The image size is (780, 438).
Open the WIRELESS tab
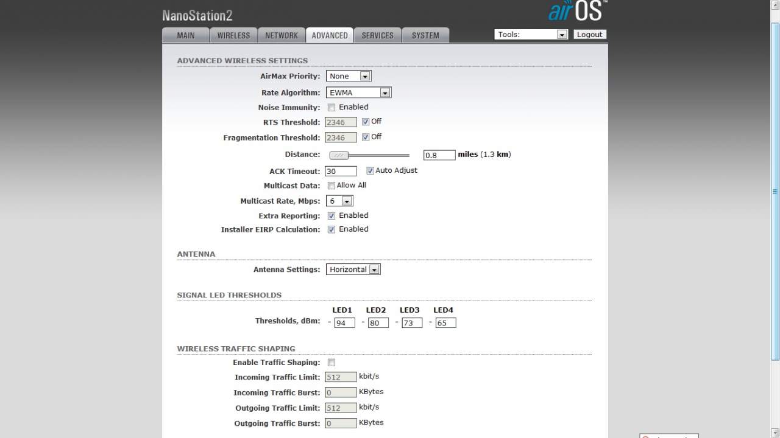[233, 35]
